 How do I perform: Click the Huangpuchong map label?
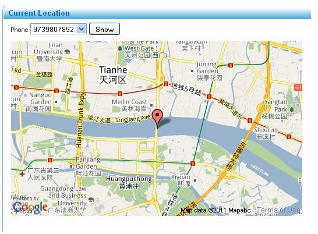(129, 183)
